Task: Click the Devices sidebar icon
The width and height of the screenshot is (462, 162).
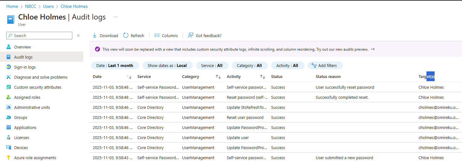Action: click(x=8, y=148)
